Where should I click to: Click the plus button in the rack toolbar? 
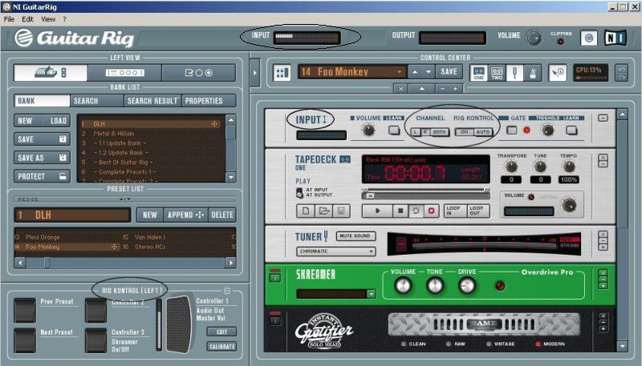coord(455,89)
